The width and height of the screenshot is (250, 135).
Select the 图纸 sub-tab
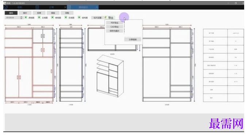point(11,13)
